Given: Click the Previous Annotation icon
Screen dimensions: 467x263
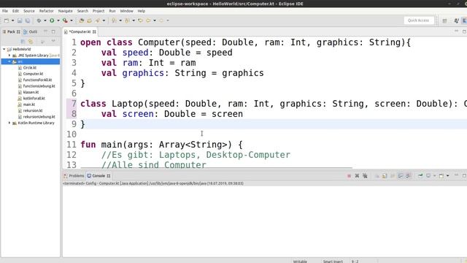Looking at the screenshot, I should (x=127, y=20).
